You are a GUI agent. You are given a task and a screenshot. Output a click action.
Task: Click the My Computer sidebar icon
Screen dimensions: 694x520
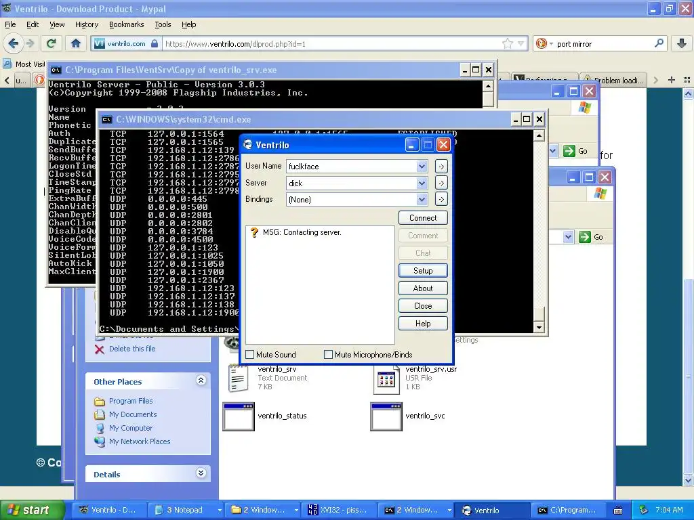pos(100,428)
